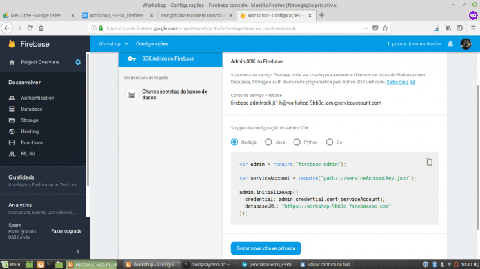Open Firefox library icon
Screen dimensions: 480x269
448,28
